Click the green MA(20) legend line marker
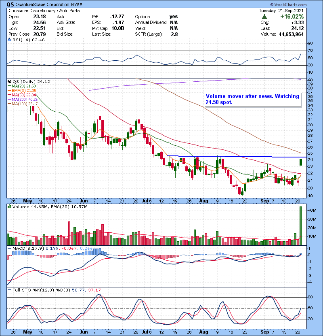 tap(9, 86)
